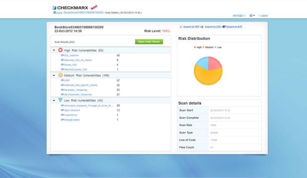Click the Line of Code value
The width and height of the screenshot is (307, 178).
pos(213,140)
